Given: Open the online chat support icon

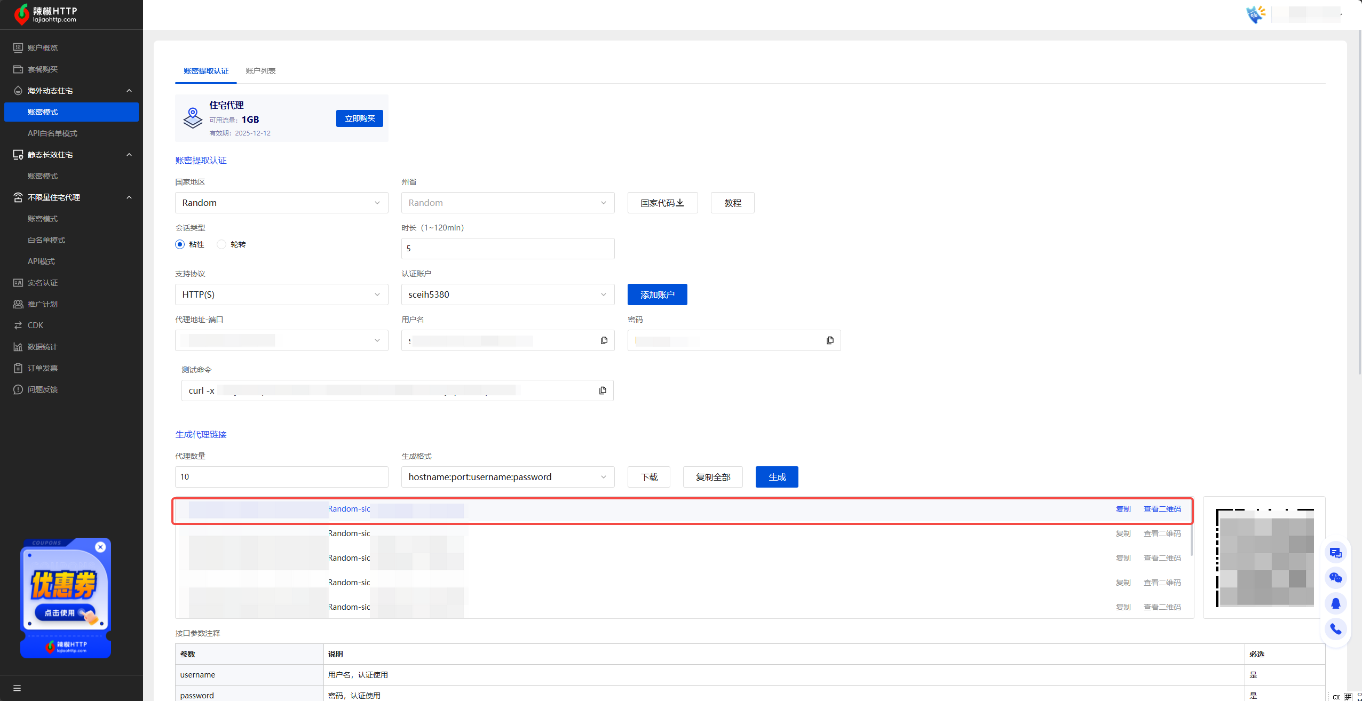Looking at the screenshot, I should pyautogui.click(x=1335, y=553).
